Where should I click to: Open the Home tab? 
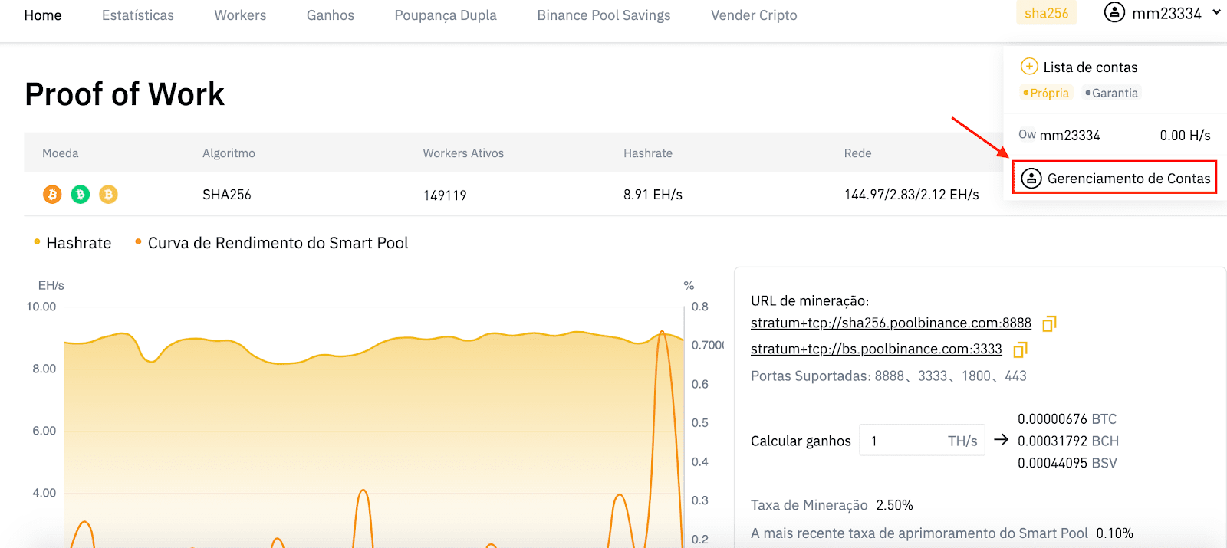43,15
